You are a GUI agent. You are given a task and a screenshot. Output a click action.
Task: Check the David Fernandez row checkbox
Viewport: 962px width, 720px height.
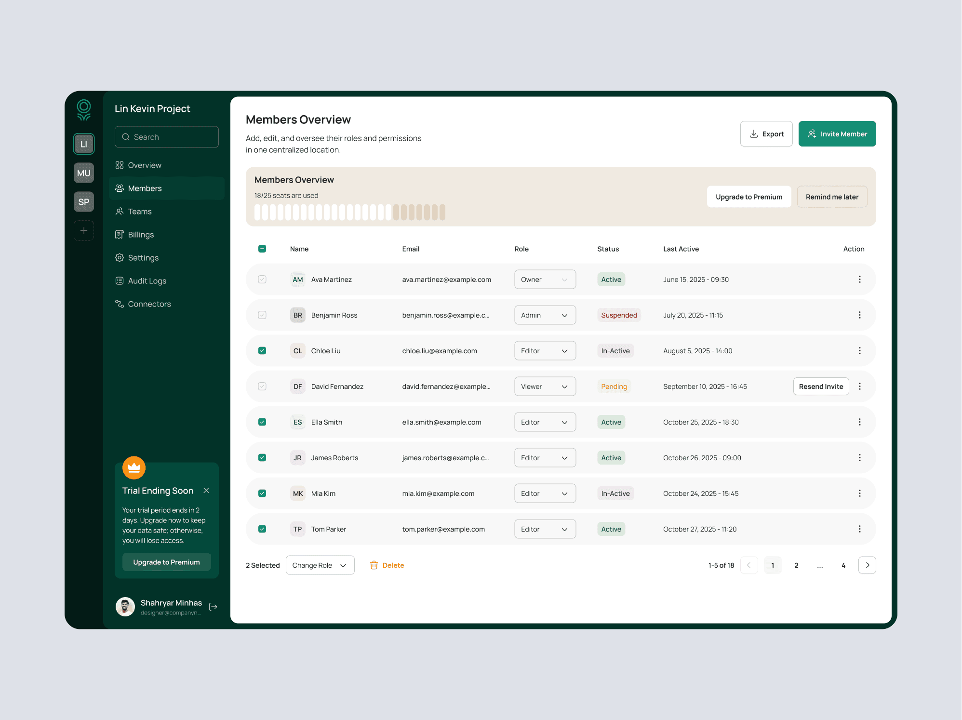[x=262, y=387]
